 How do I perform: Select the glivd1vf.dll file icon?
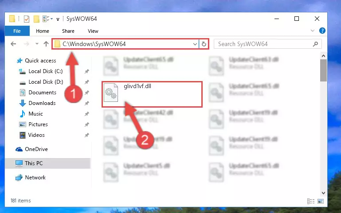coord(111,93)
